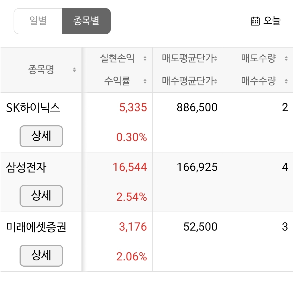Click the 886,500 average sell price
The height and width of the screenshot is (284, 293).
[197, 107]
